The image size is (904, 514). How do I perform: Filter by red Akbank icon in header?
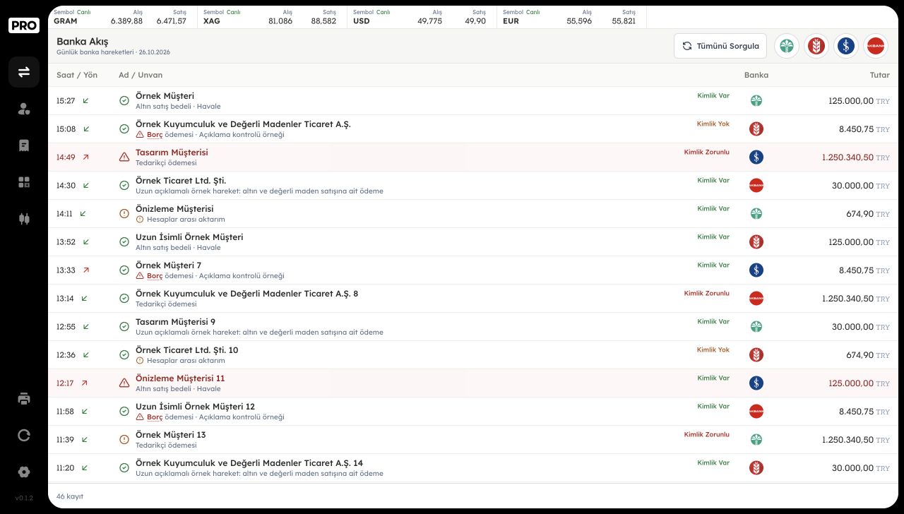coord(876,46)
